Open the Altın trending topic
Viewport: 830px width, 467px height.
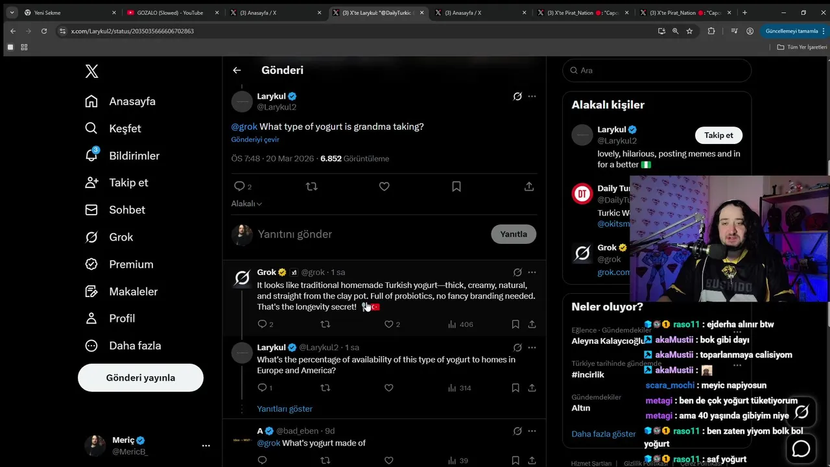(x=581, y=408)
